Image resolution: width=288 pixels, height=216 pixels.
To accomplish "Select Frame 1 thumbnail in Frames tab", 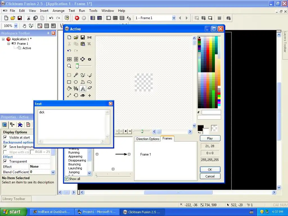I will [145, 154].
